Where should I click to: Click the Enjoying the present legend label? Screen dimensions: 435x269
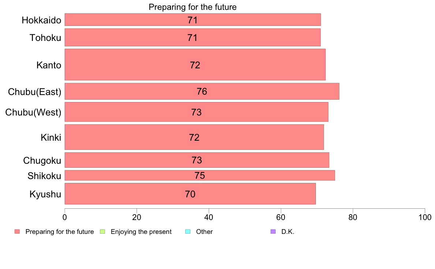coord(141,232)
